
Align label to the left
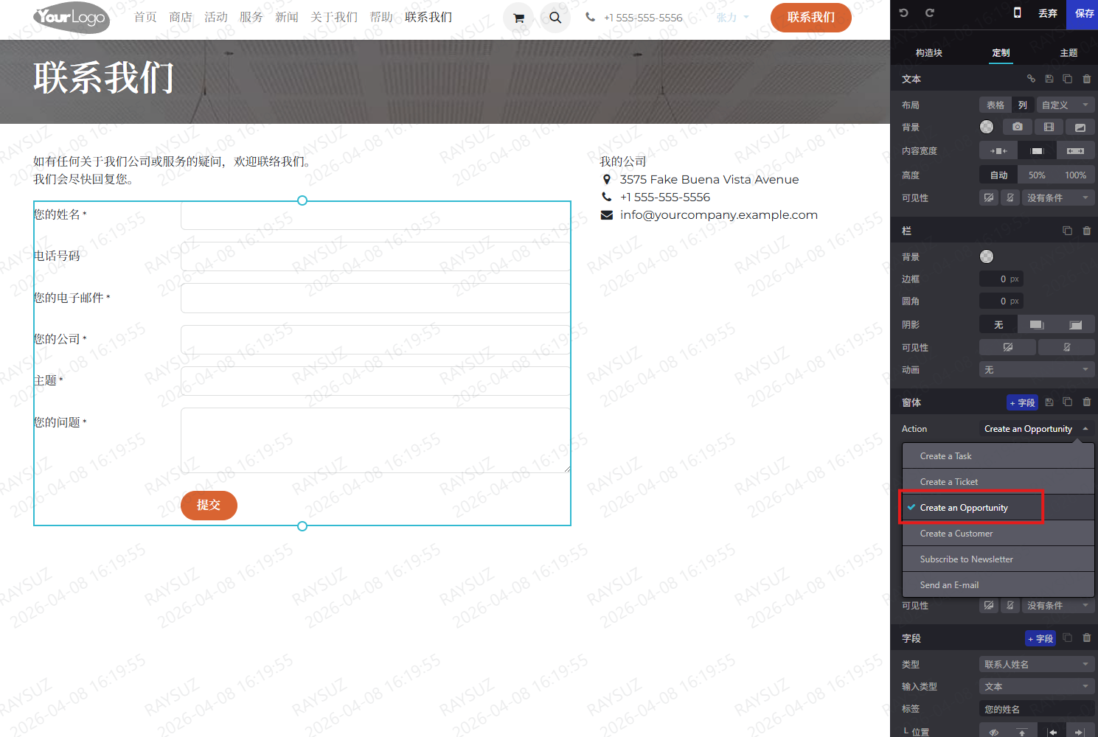point(1052,733)
